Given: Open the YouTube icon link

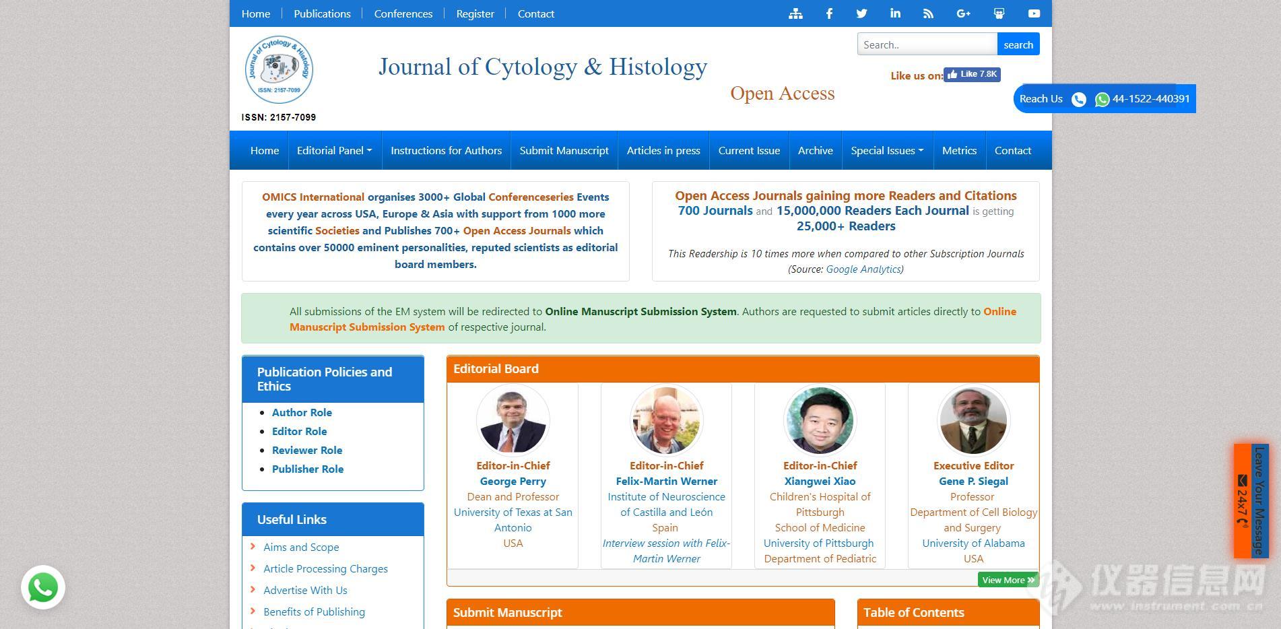Looking at the screenshot, I should pos(1034,13).
